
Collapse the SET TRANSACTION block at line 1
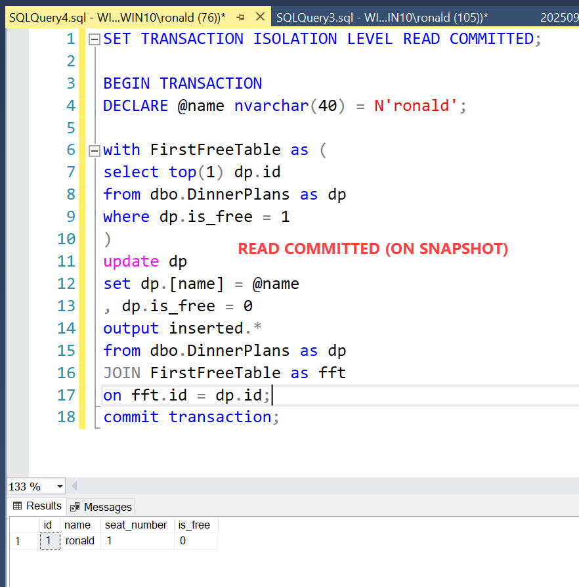pos(93,39)
